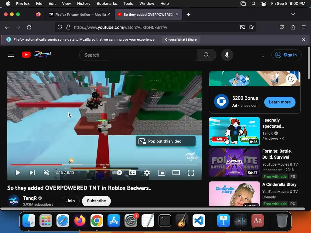Go back in Firefox

(x=7, y=27)
